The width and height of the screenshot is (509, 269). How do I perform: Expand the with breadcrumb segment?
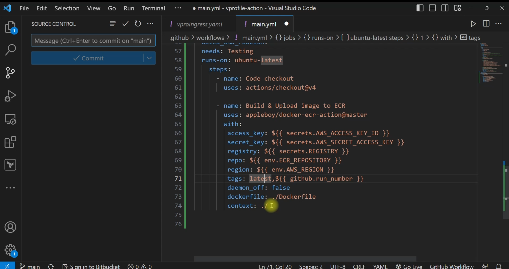point(442,38)
